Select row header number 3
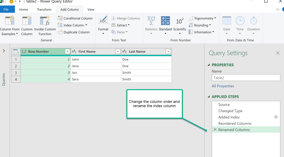The width and height of the screenshot is (284, 157). pos(16,72)
